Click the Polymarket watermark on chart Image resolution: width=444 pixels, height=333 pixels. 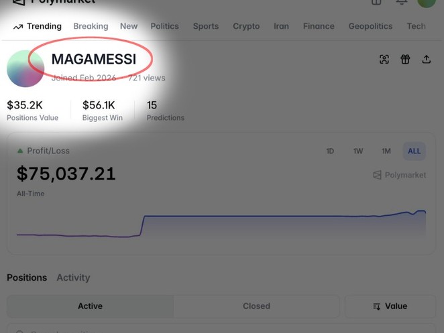pyautogui.click(x=400, y=175)
